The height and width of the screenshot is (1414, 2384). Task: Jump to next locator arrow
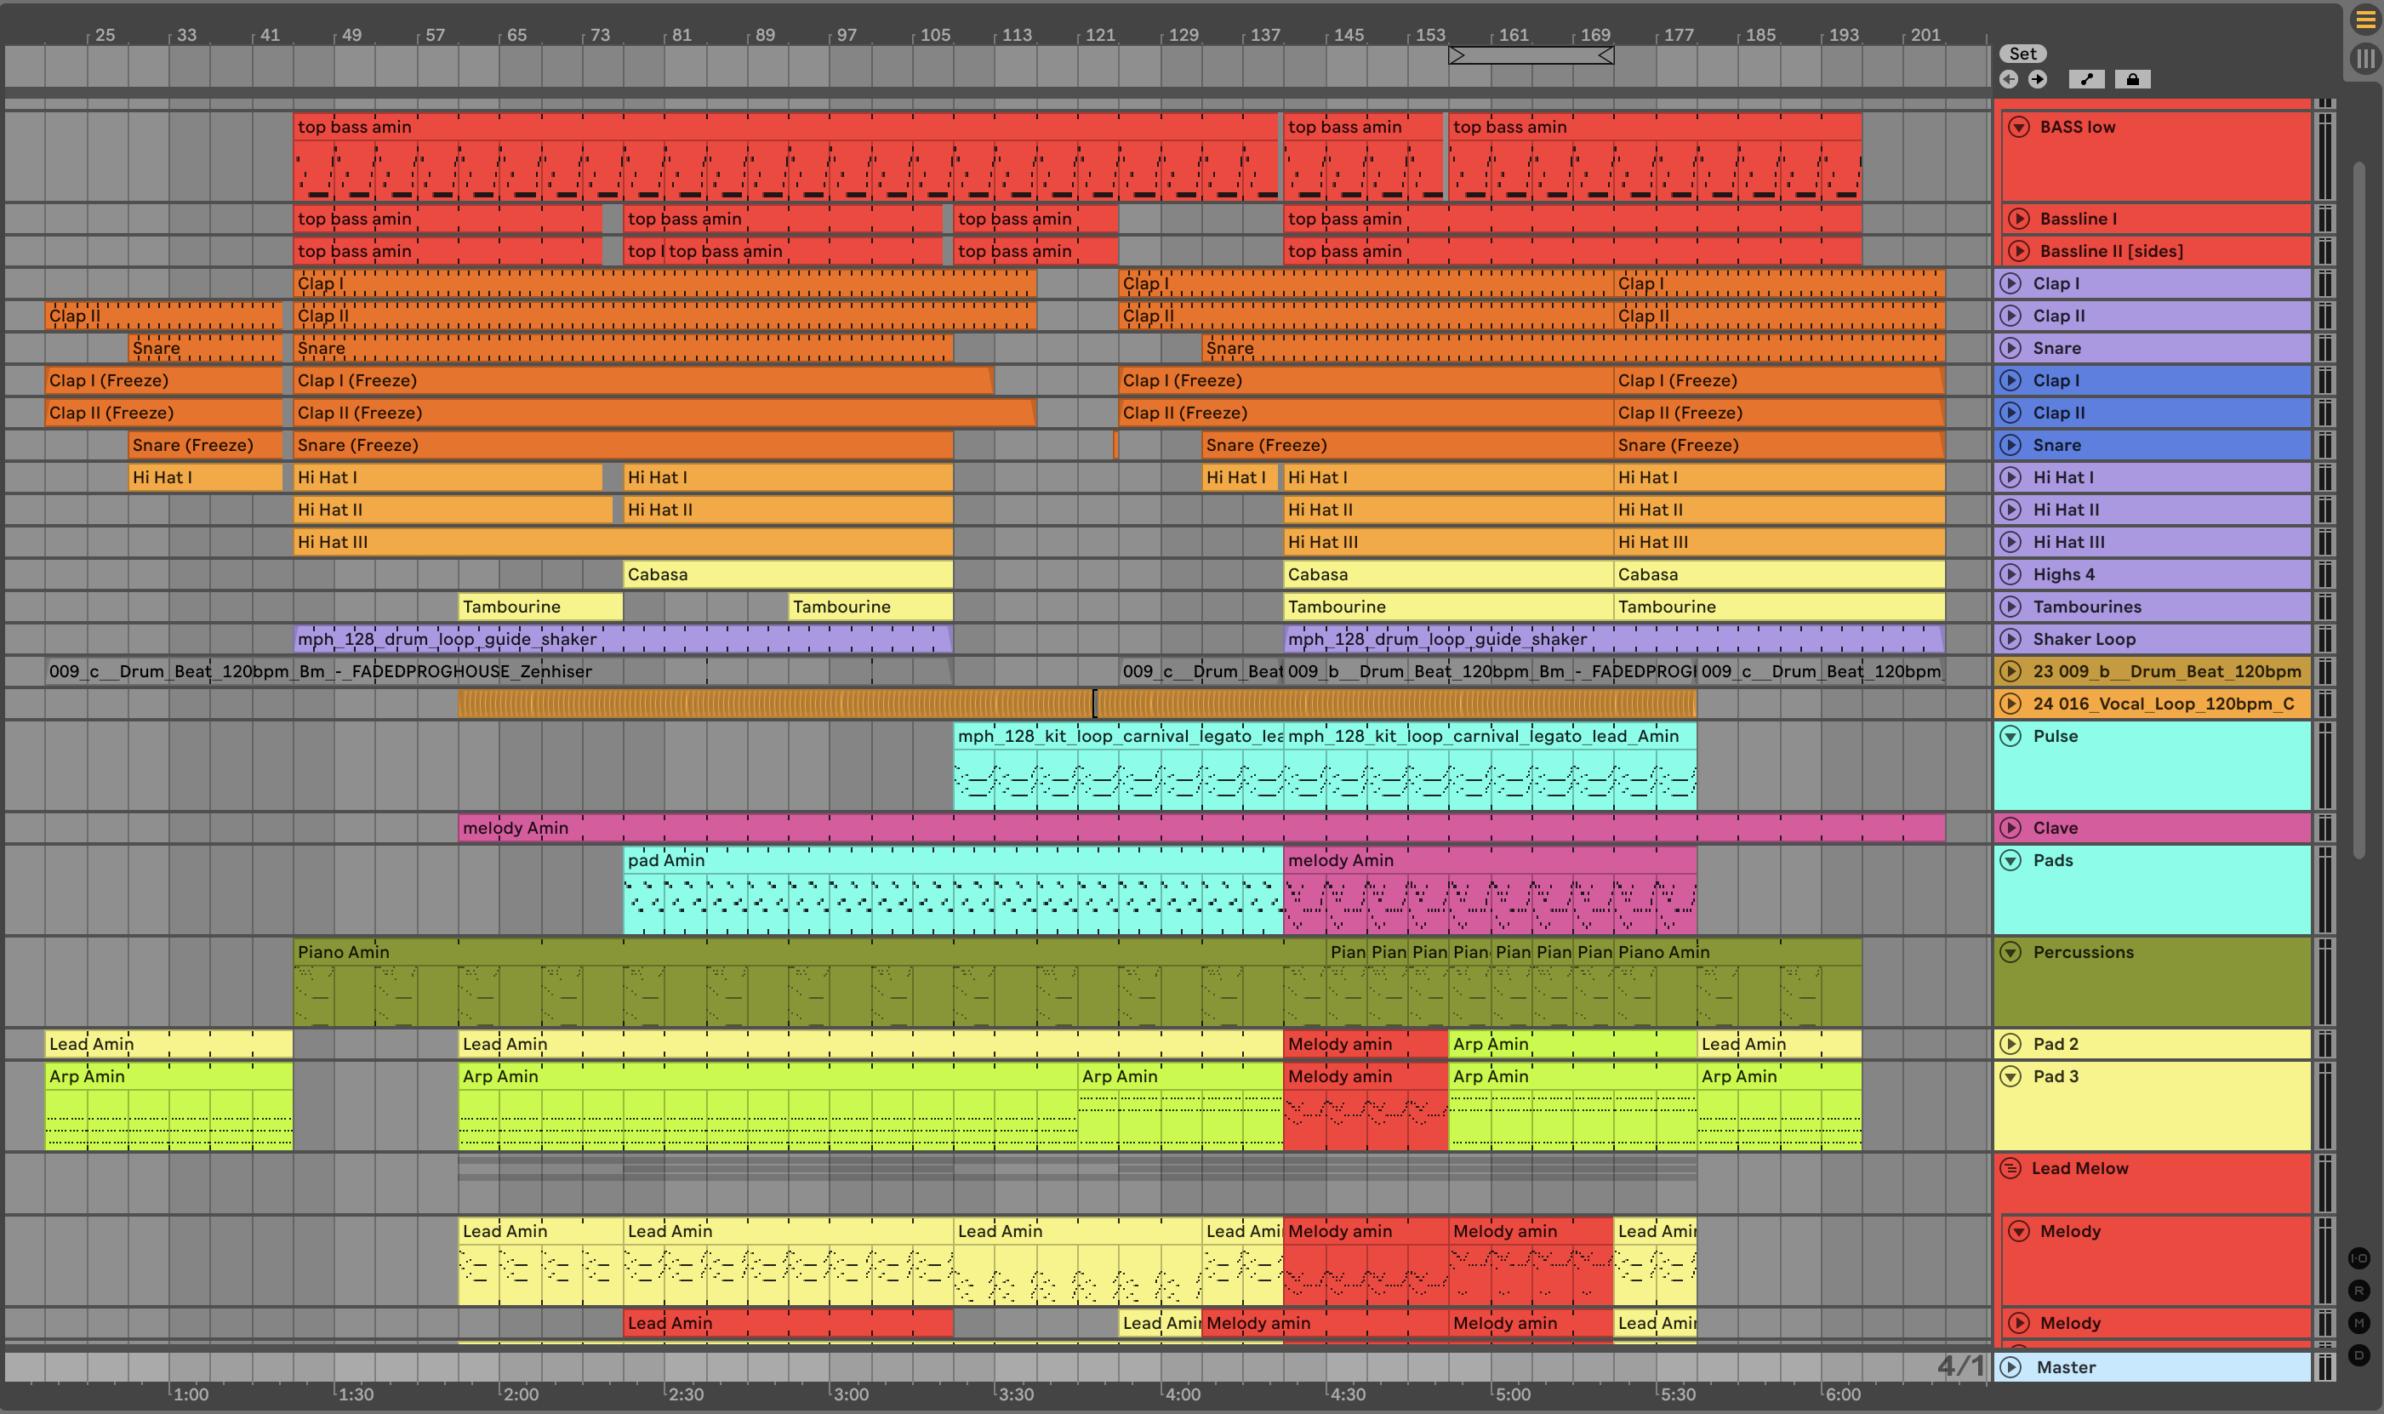point(2037,79)
